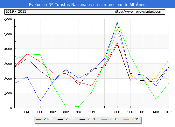Viewport: 175px width, 127px height.
Task: Click the red 2023 legend swatch
Action: tap(38, 119)
